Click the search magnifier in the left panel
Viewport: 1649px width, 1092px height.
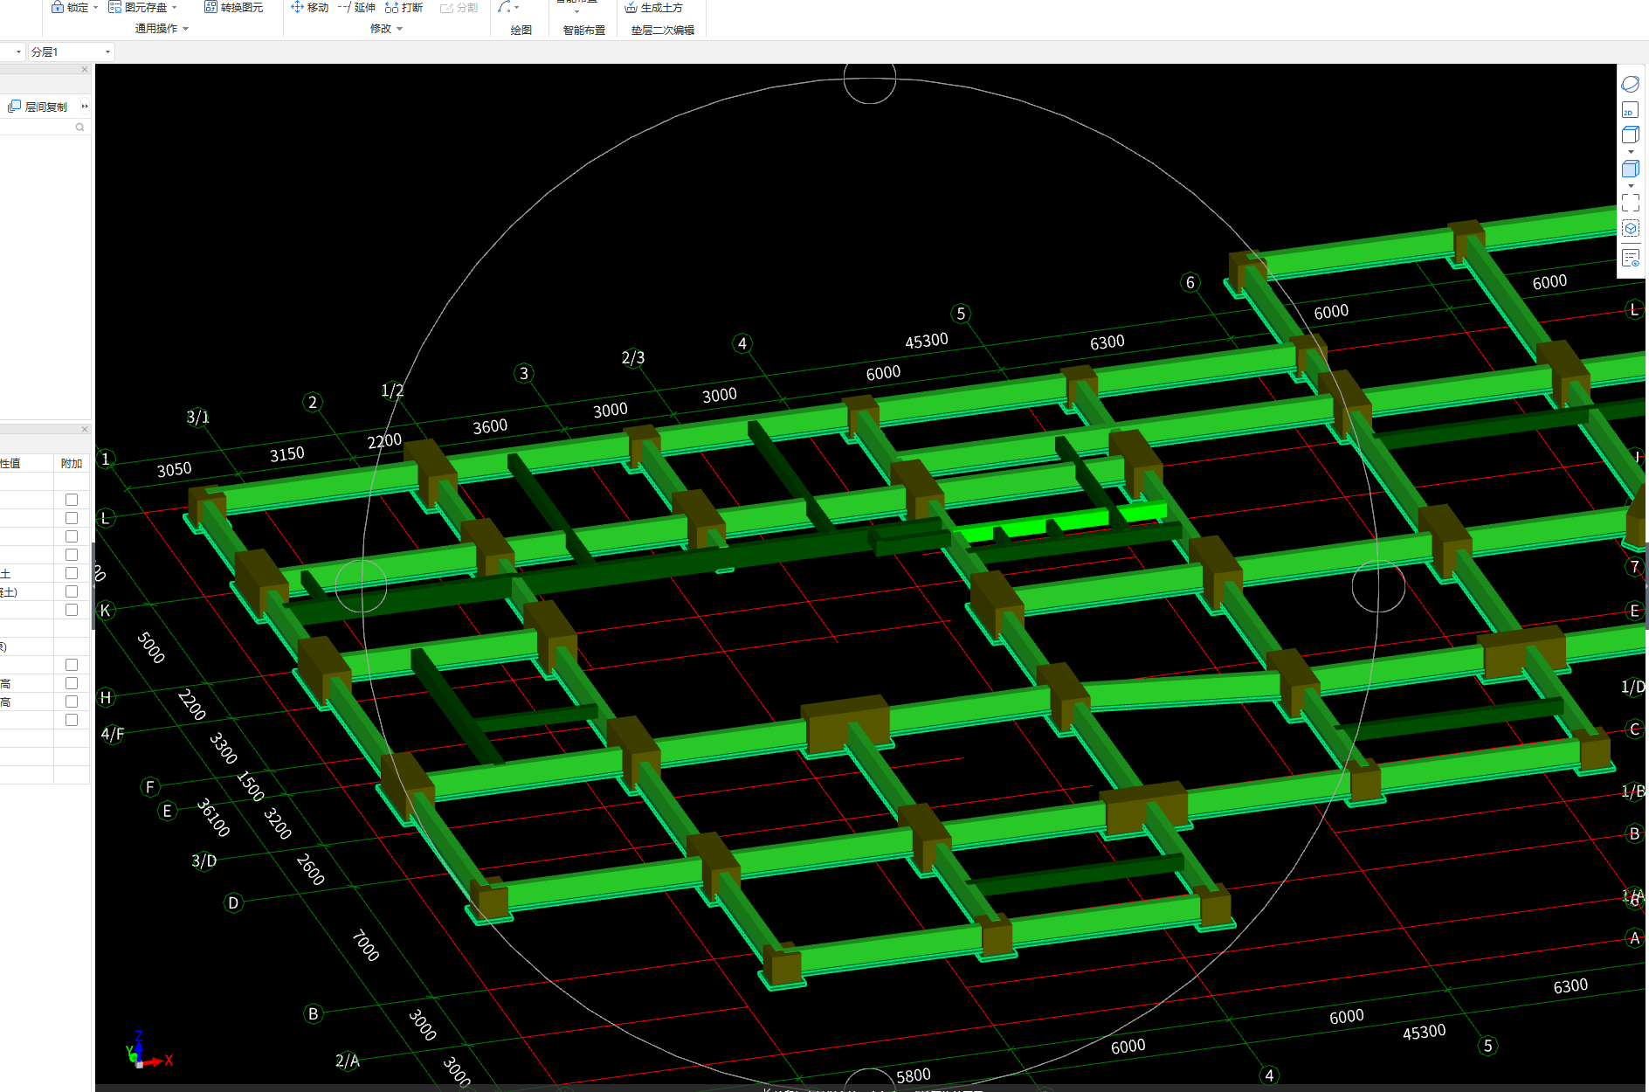pos(79,127)
